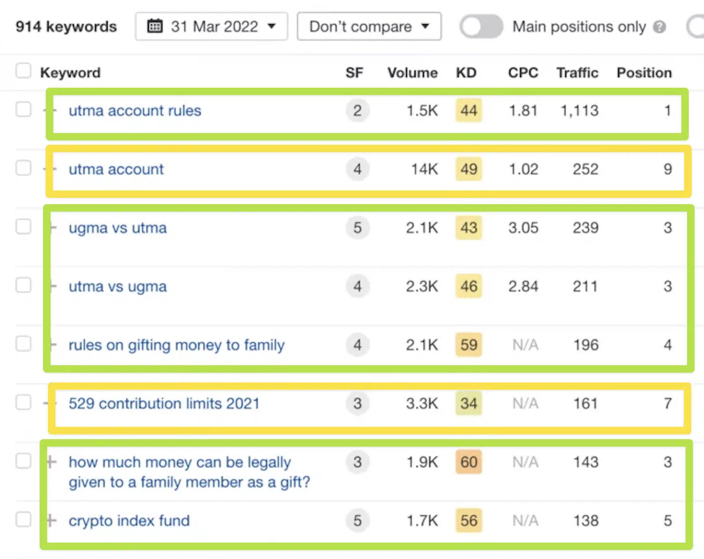Image resolution: width=704 pixels, height=559 pixels.
Task: Open the Don't compare dropdown
Action: (x=369, y=26)
